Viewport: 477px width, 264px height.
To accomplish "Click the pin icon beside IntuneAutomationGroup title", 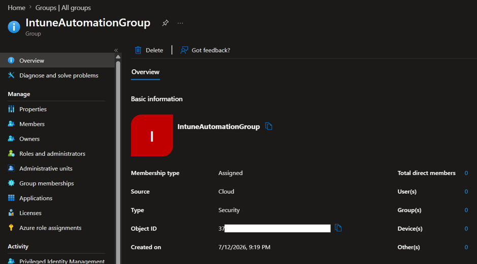I will point(165,23).
